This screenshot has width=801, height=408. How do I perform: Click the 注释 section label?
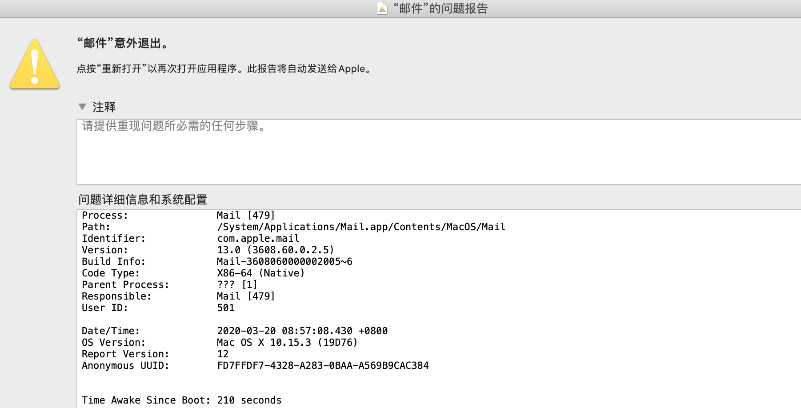104,107
